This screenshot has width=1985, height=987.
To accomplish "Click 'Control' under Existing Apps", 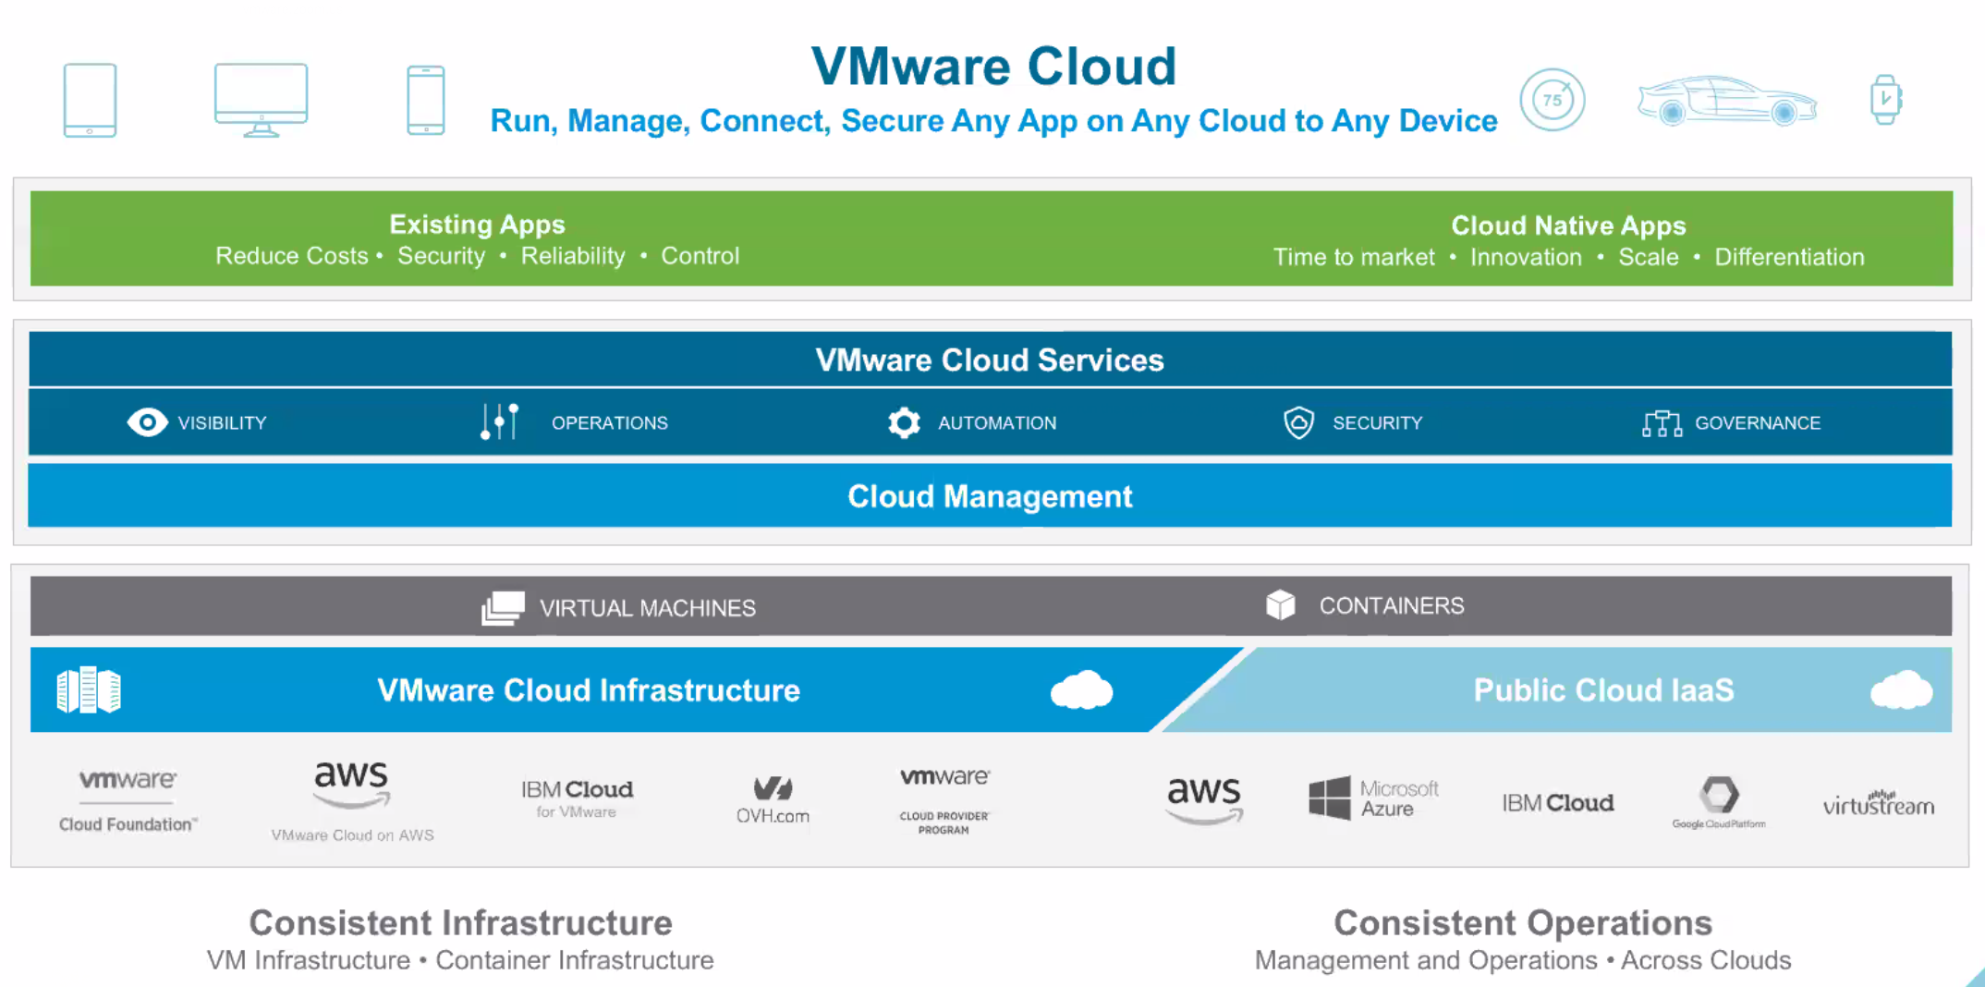I will point(700,256).
